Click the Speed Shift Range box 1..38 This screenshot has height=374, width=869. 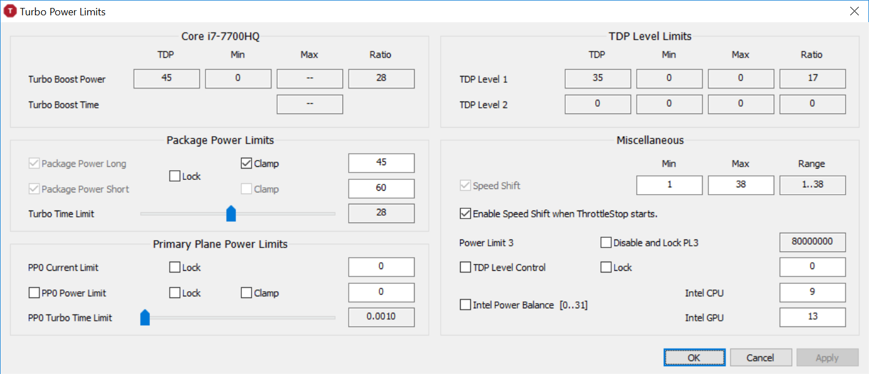coord(812,185)
